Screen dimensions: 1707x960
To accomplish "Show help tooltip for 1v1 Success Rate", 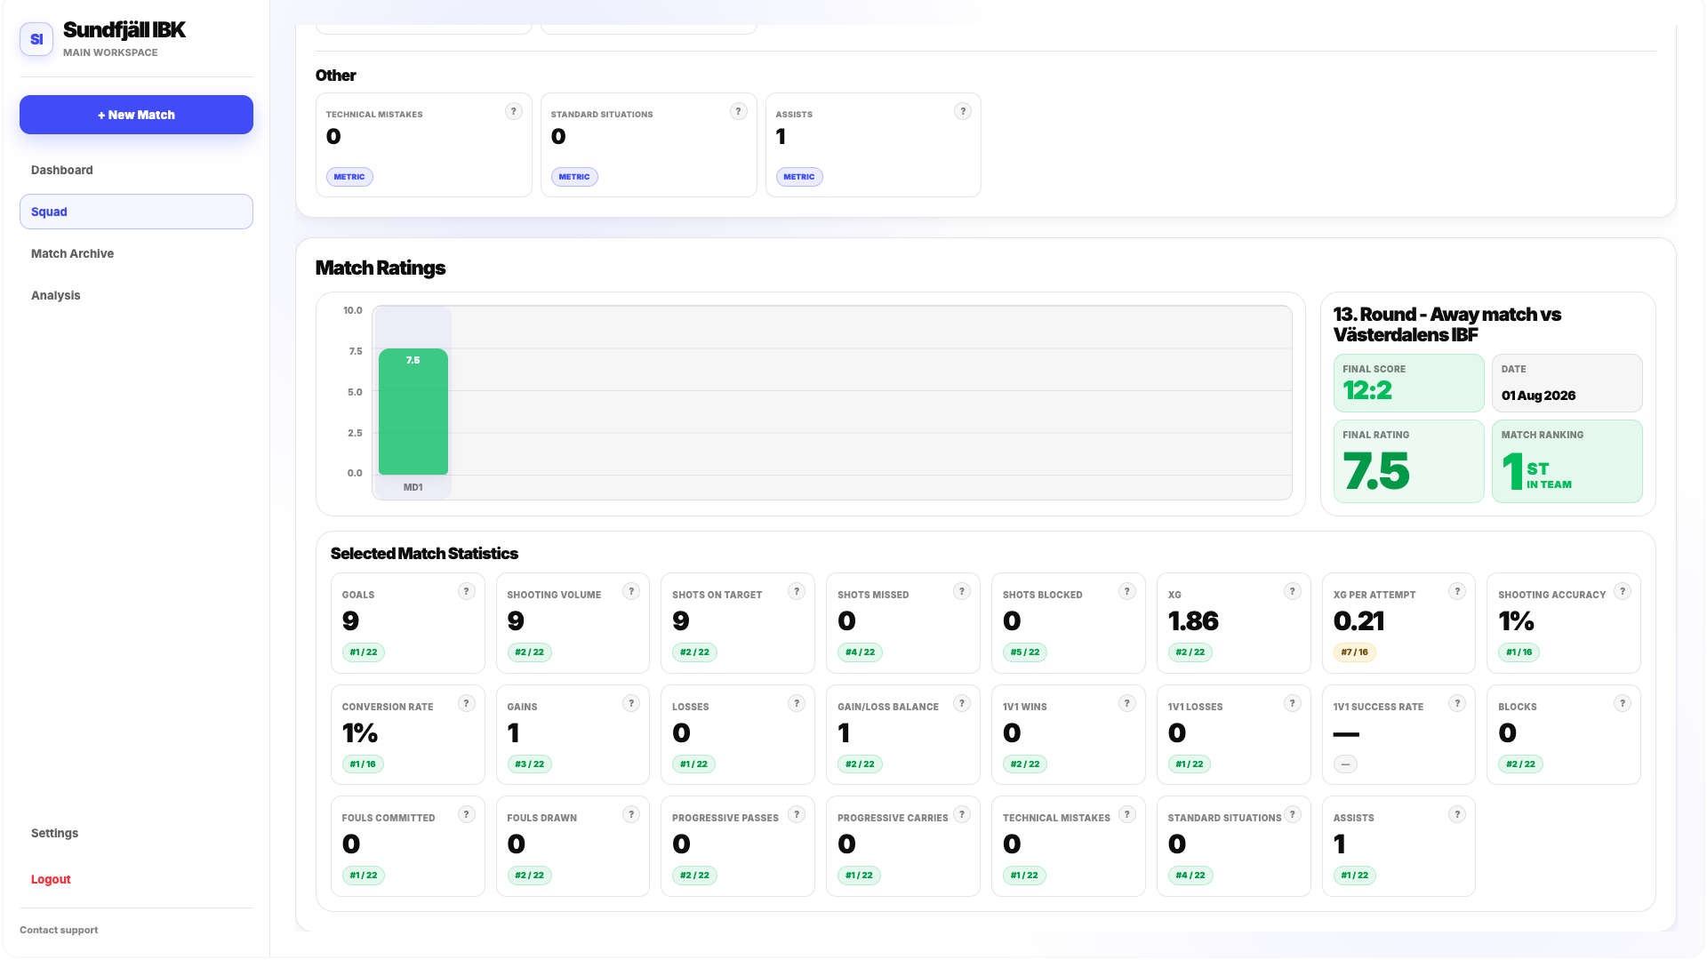I will coord(1457,703).
